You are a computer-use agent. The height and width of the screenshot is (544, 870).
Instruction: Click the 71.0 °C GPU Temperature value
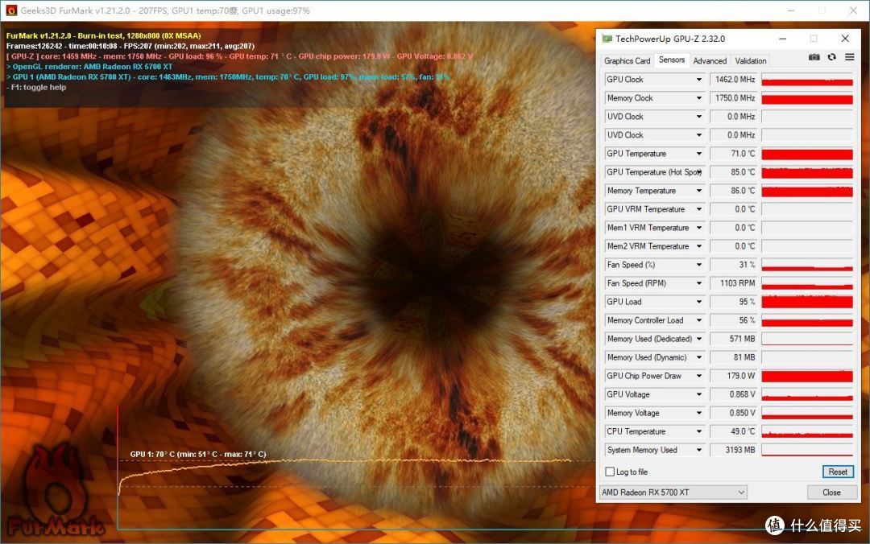pyautogui.click(x=734, y=154)
